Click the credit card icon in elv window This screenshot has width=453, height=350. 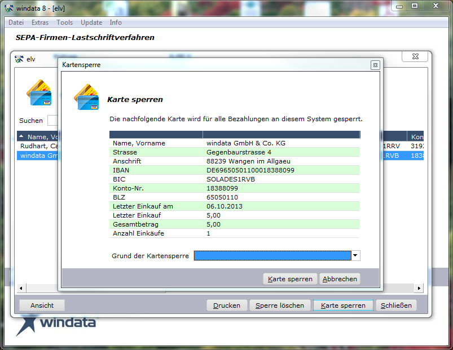tap(39, 92)
